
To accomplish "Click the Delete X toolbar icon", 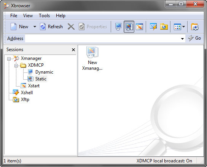I will point(71,26).
